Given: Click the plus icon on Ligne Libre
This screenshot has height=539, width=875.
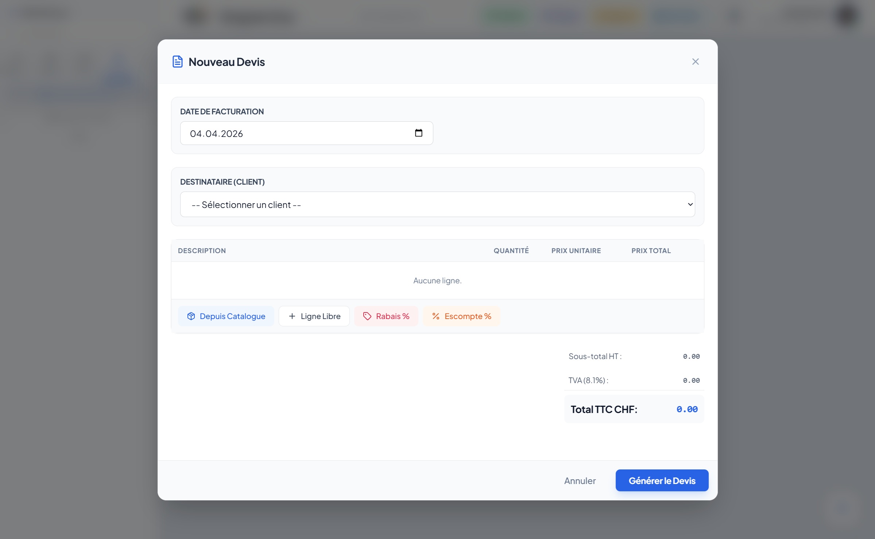Looking at the screenshot, I should (x=292, y=316).
